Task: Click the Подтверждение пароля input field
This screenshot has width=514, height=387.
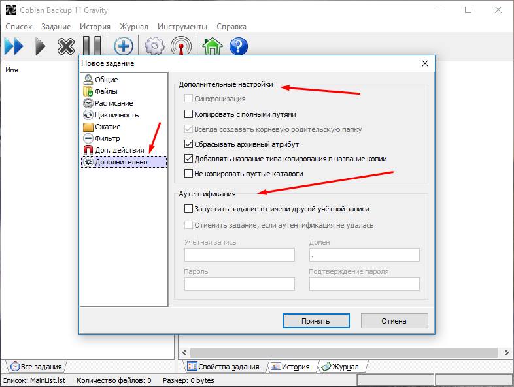Action: coord(364,284)
